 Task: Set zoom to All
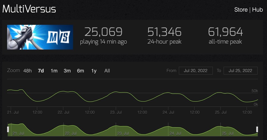[x=107, y=71]
